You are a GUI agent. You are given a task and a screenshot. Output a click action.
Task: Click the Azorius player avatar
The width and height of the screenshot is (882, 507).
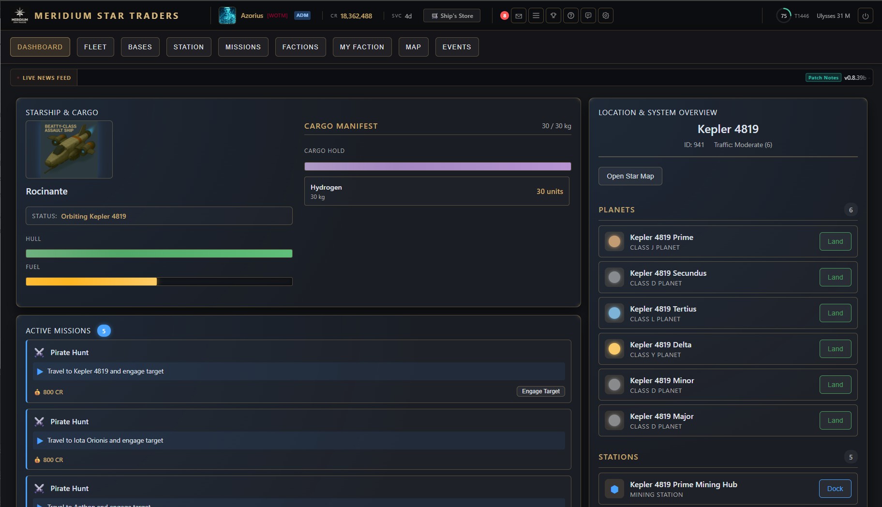(x=227, y=15)
